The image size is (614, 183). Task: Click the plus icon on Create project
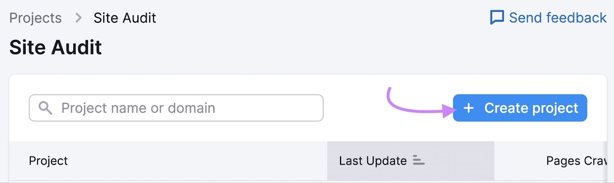(x=469, y=108)
